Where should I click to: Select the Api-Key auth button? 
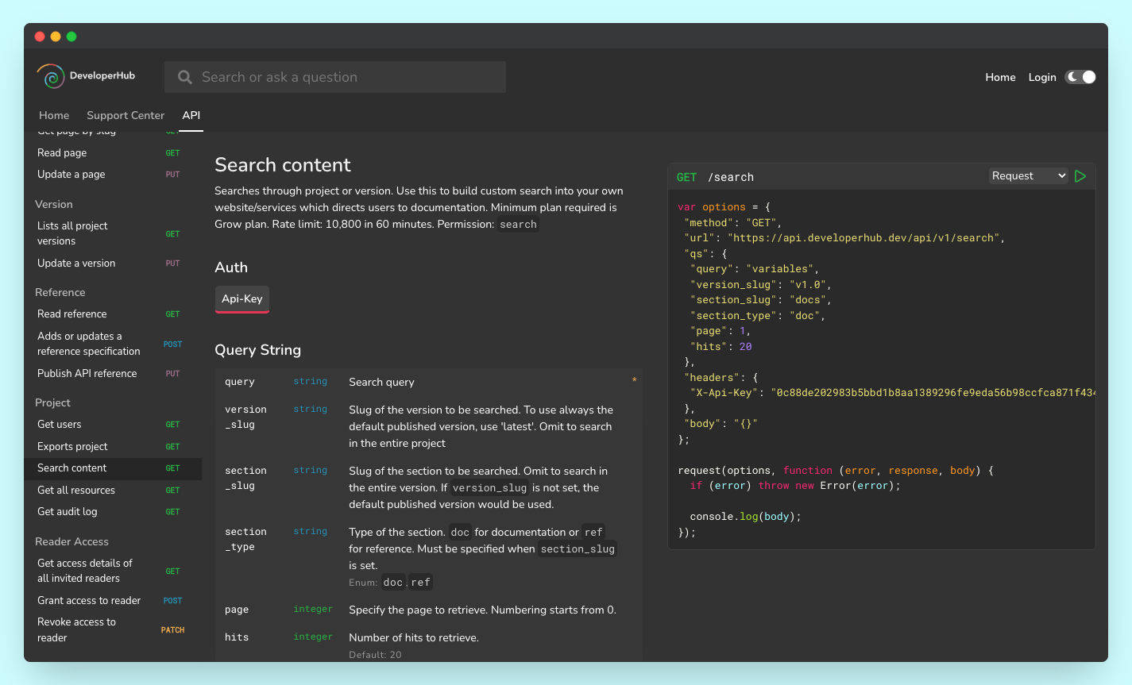coord(242,299)
